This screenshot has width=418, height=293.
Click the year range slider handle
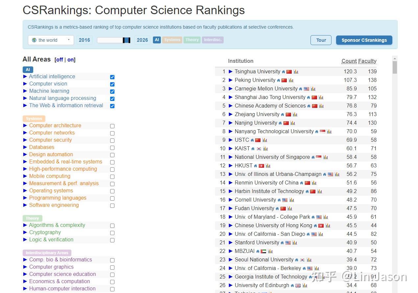[127, 40]
